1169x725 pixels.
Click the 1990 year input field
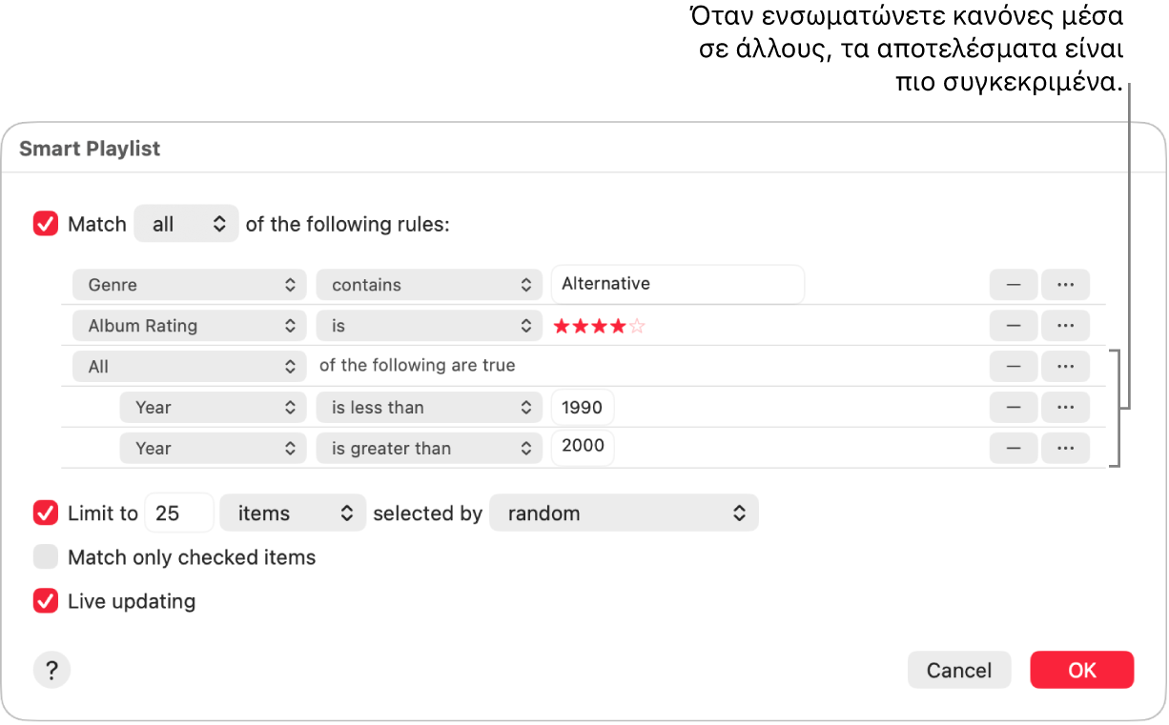583,408
